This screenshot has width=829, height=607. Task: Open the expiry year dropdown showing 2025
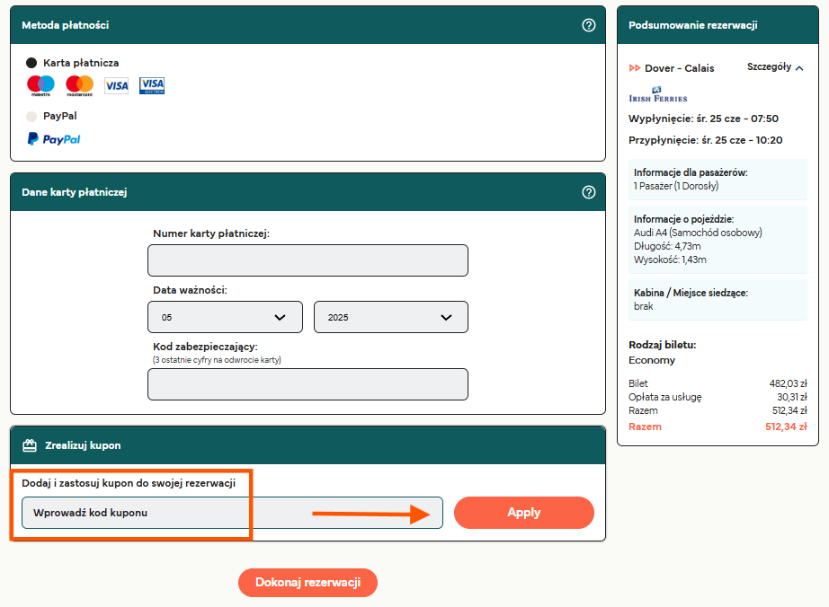point(390,318)
